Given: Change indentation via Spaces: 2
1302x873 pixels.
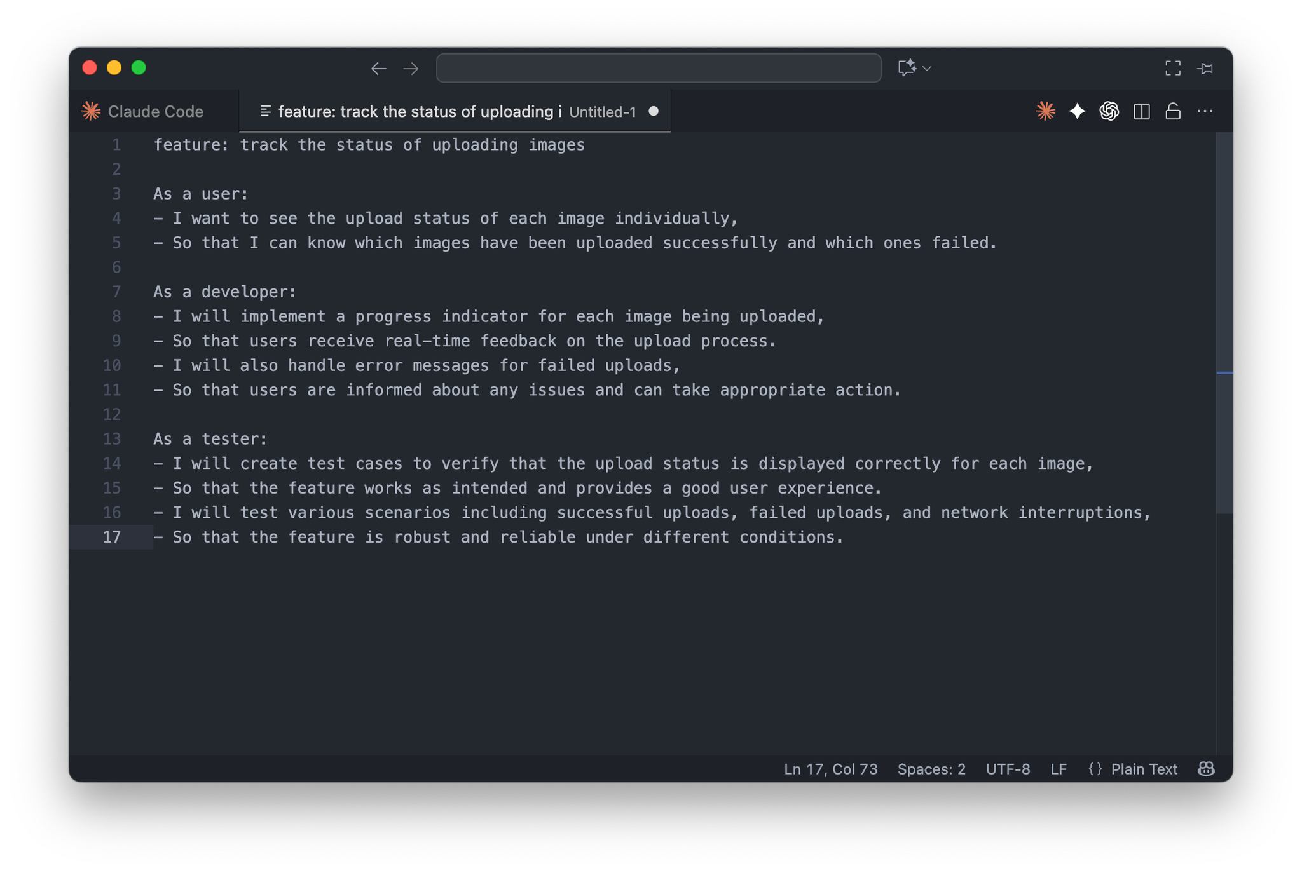Looking at the screenshot, I should [931, 769].
